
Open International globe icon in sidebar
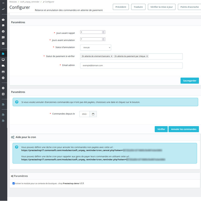click(x=3, y=78)
